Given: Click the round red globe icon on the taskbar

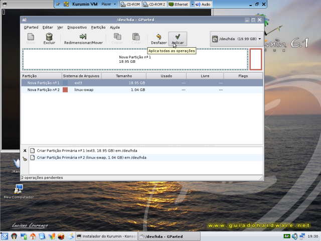Looking at the screenshot, I should pyautogui.click(x=61, y=236).
